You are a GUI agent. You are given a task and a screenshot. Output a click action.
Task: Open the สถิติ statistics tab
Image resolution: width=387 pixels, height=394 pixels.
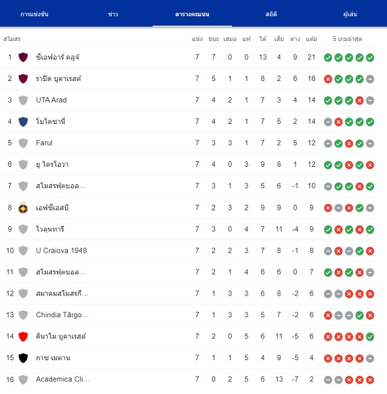[x=271, y=14]
